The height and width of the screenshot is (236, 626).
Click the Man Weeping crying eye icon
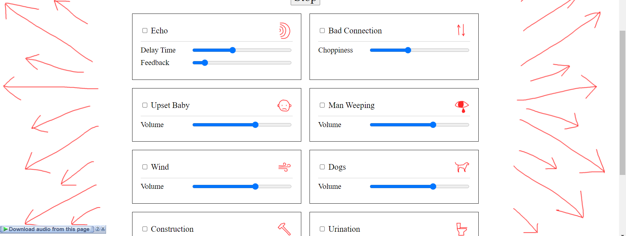coord(461,106)
